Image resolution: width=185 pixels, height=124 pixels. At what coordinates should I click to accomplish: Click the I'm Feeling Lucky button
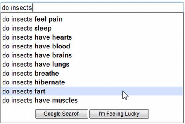(119, 114)
